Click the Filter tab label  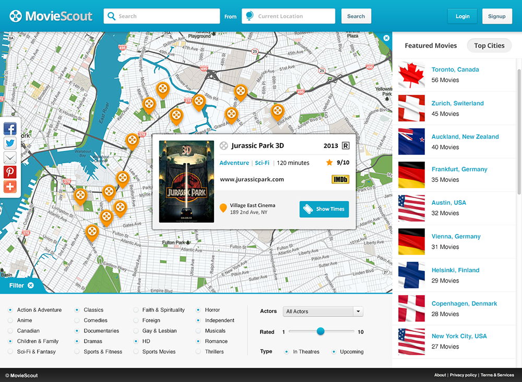pyautogui.click(x=16, y=285)
